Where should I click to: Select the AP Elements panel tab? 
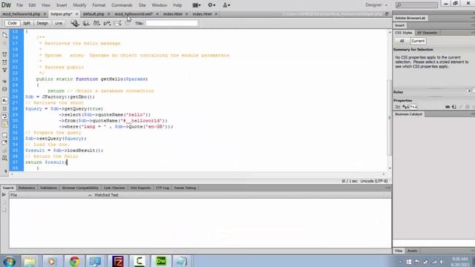click(427, 33)
